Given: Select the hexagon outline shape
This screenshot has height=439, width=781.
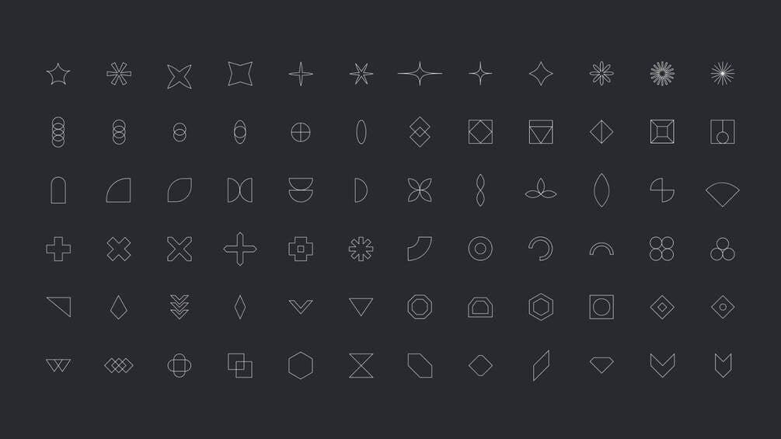Looking at the screenshot, I should click(x=300, y=366).
